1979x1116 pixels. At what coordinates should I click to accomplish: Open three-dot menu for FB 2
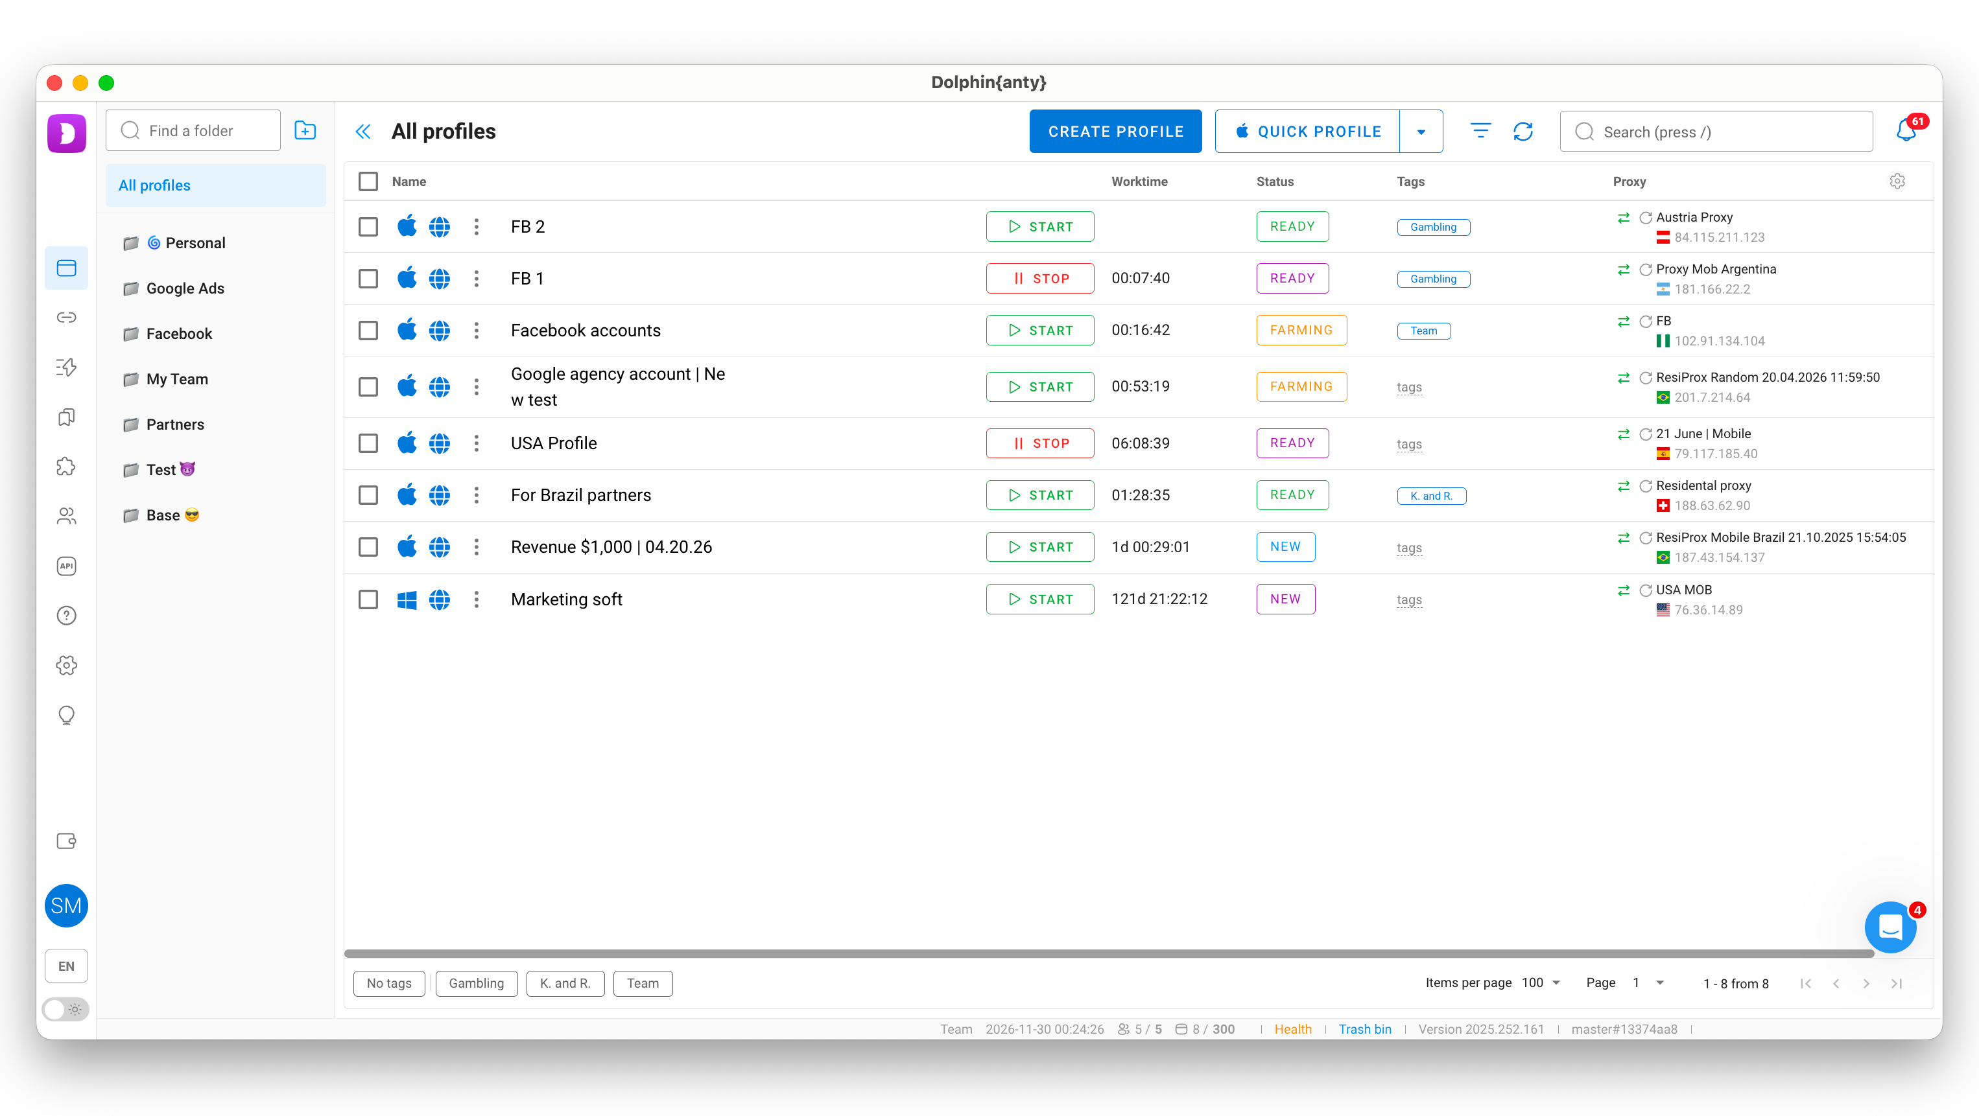tap(477, 227)
